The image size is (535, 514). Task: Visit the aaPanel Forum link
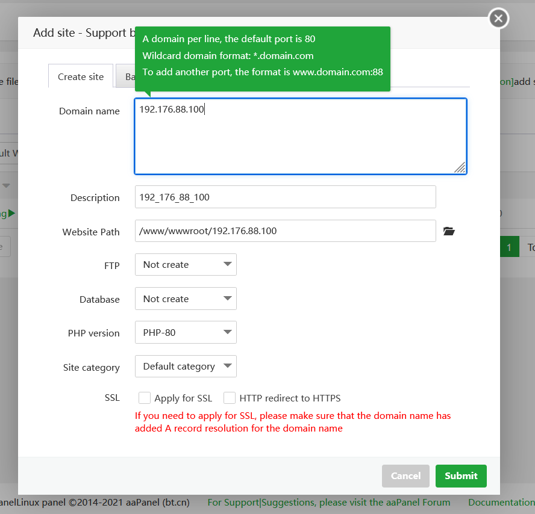(329, 502)
